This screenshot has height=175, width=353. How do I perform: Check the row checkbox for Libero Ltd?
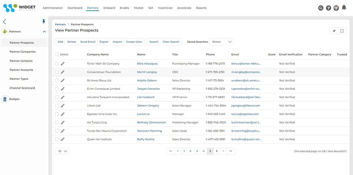click(56, 105)
